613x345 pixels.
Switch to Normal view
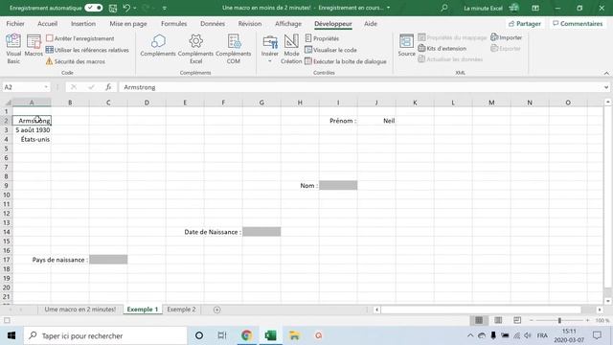pyautogui.click(x=479, y=320)
